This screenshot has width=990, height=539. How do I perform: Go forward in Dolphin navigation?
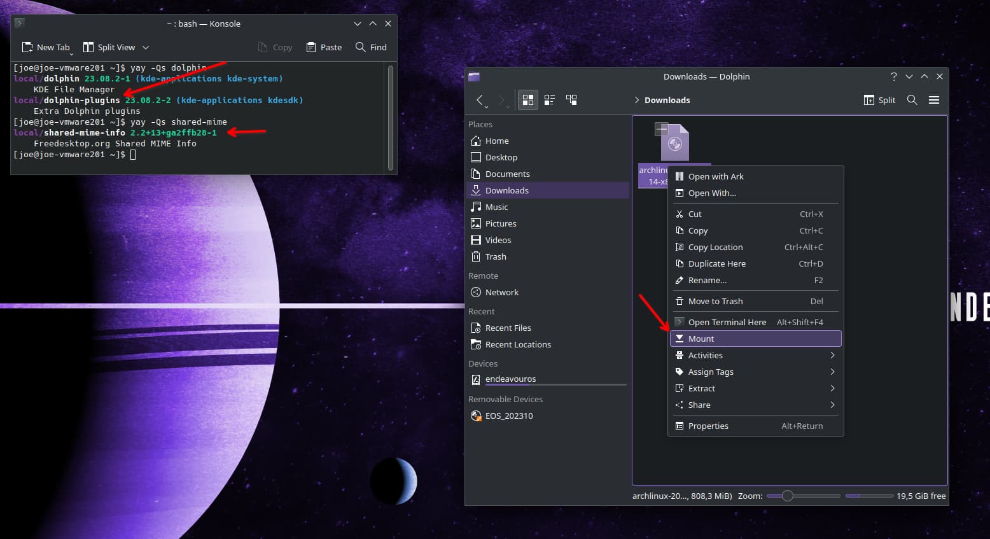pos(502,100)
